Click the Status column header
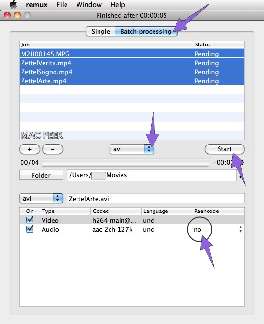 pyautogui.click(x=219, y=45)
